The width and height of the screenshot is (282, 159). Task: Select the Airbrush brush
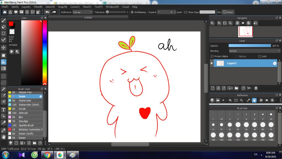tap(25, 113)
